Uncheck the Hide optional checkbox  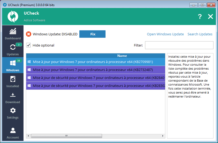point(28,45)
